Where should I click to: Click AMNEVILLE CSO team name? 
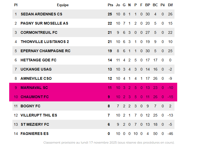click(36, 78)
